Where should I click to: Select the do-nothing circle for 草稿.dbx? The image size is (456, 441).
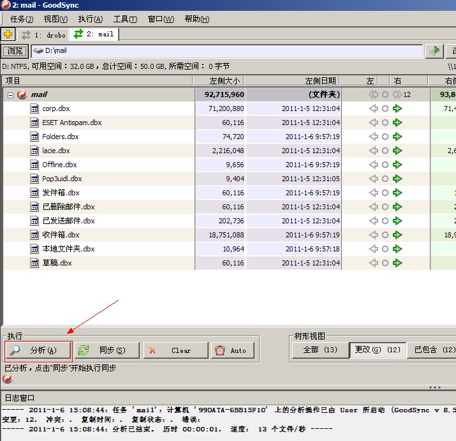point(385,263)
